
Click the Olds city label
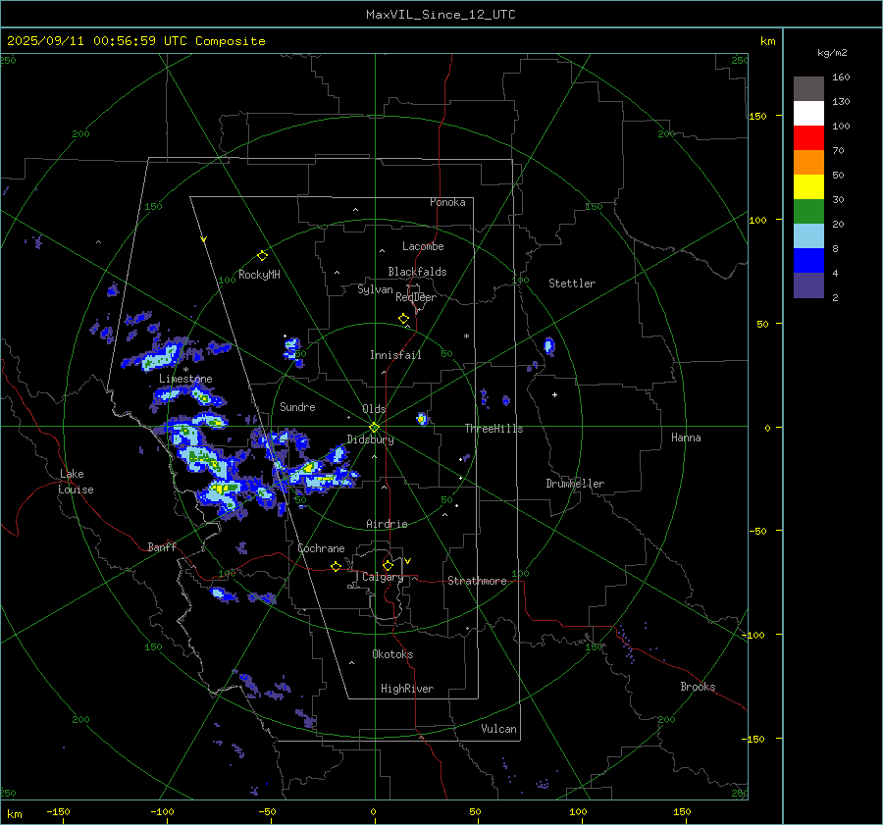click(374, 409)
